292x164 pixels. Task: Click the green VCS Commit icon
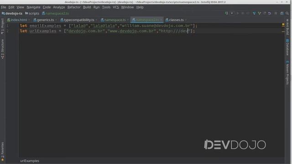point(259,13)
